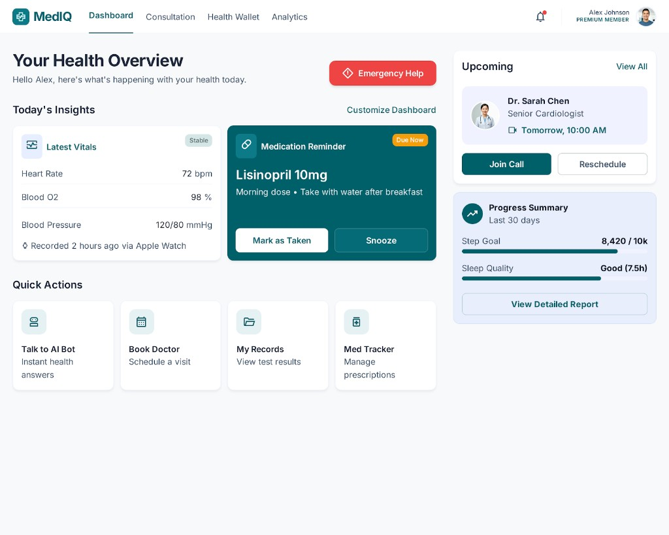Click the Blood O2 98 % value
The width and height of the screenshot is (669, 535).
(x=201, y=197)
